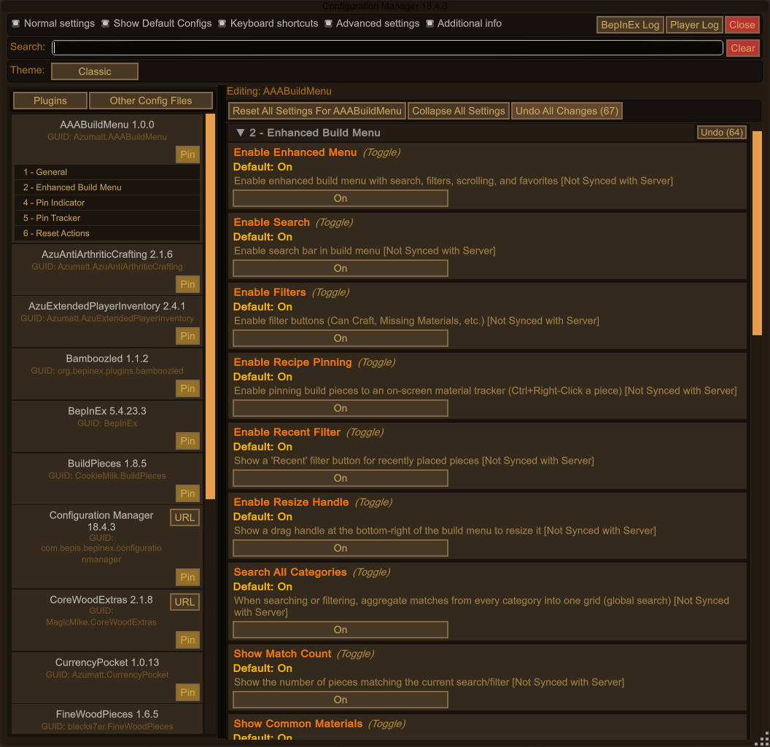Click the window resize grip icon

tap(762, 739)
